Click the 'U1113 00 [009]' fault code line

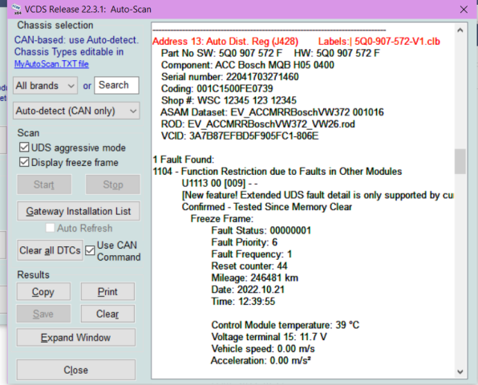coord(220,183)
